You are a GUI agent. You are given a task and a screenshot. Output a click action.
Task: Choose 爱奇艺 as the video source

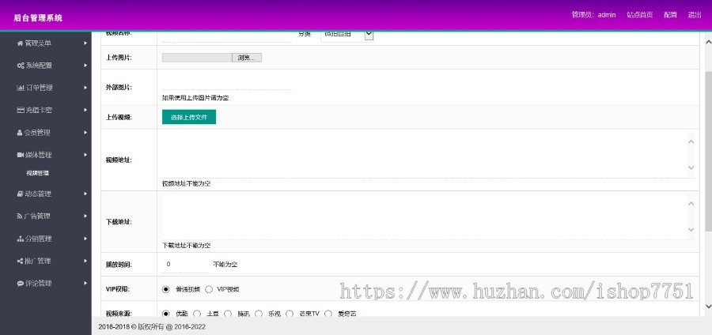coord(328,313)
